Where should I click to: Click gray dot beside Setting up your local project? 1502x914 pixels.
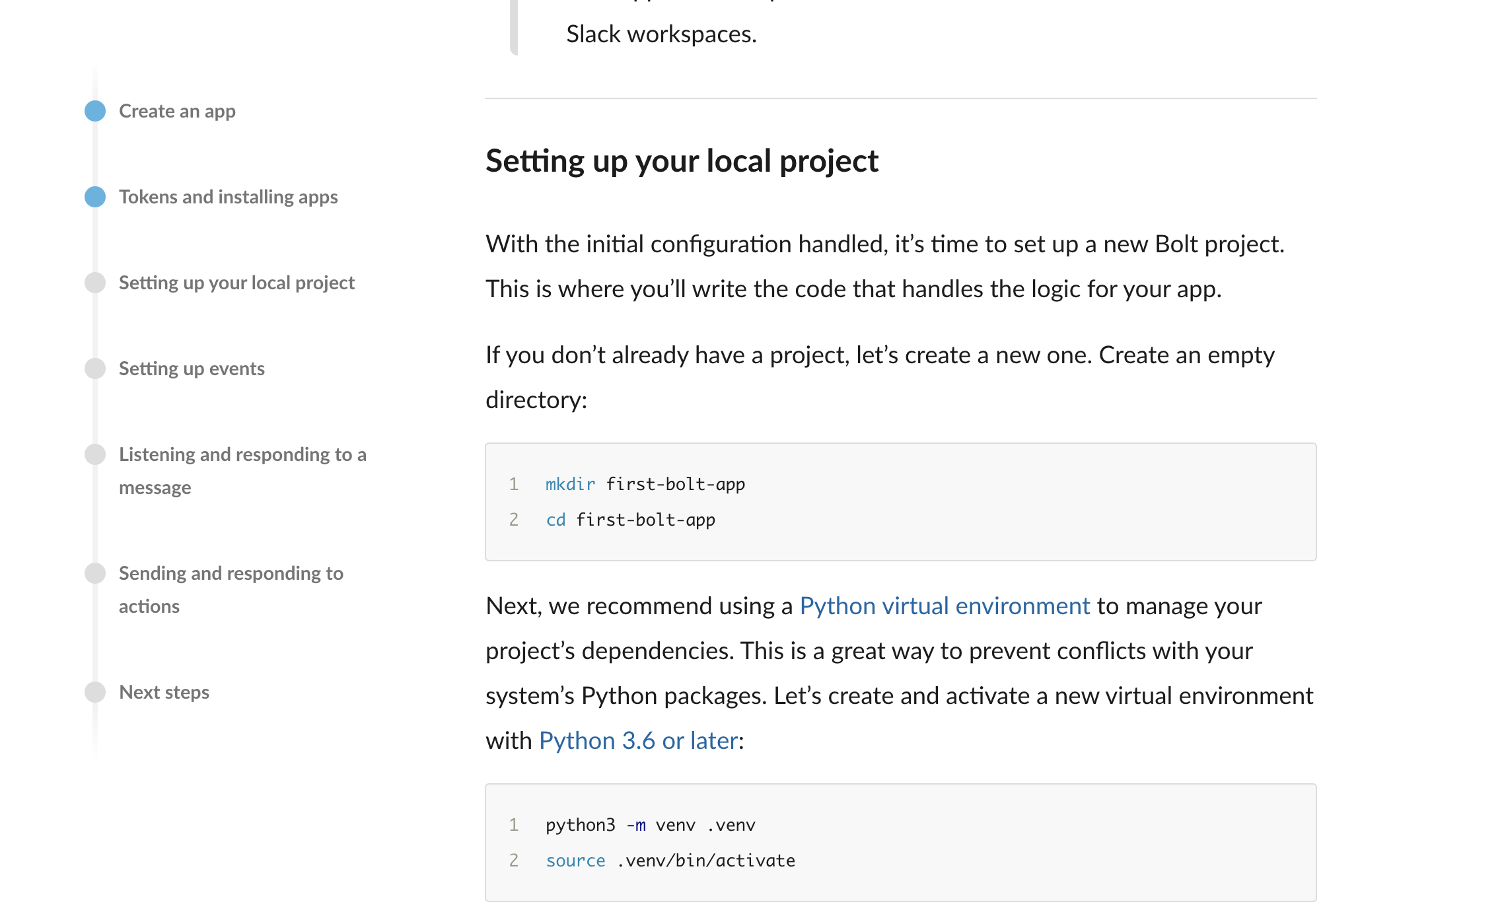[x=95, y=283]
